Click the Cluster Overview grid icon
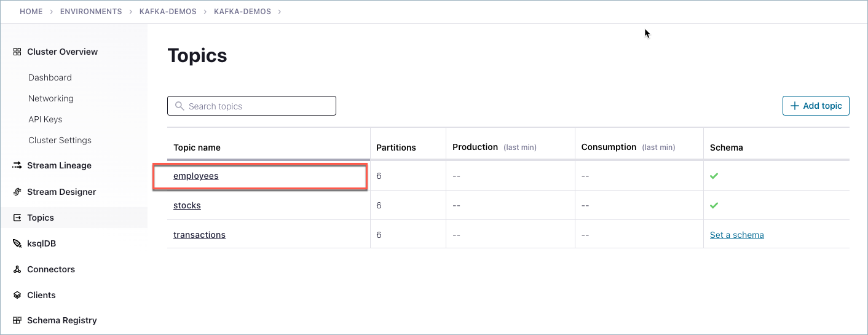This screenshot has height=335, width=868. pos(17,52)
